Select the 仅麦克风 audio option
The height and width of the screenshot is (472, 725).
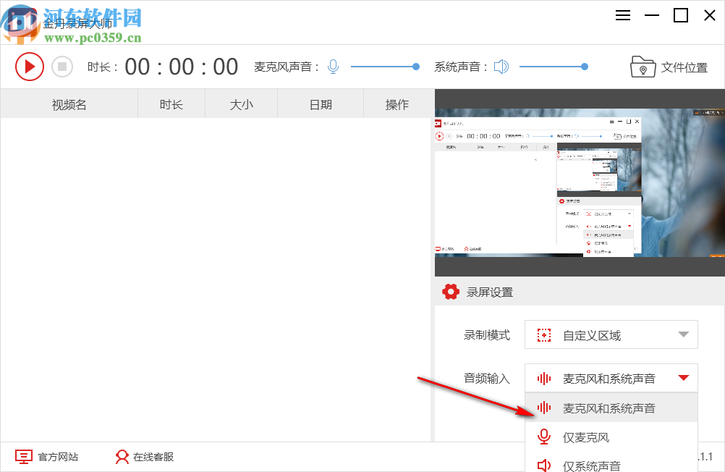[588, 437]
